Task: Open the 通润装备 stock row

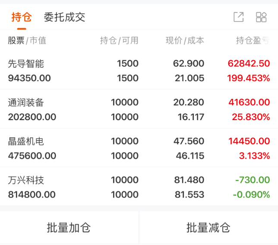Action: (x=139, y=109)
